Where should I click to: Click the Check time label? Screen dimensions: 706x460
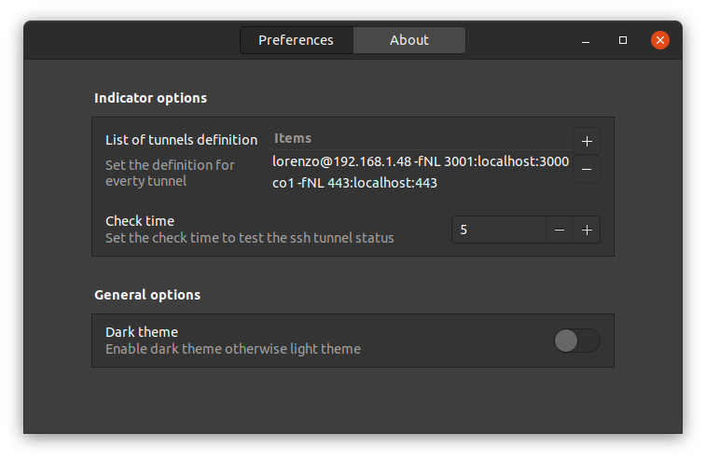(x=140, y=221)
